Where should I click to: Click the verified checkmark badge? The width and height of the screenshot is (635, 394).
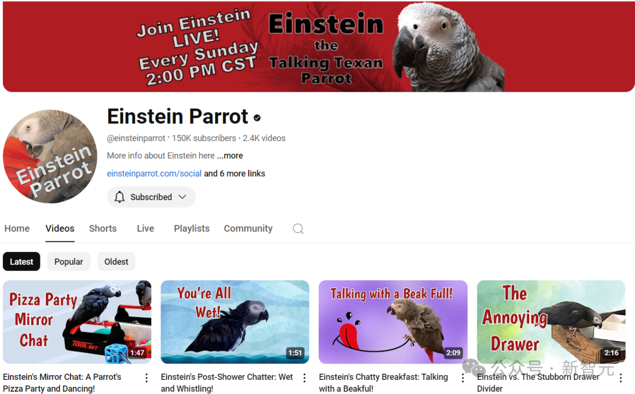click(257, 117)
